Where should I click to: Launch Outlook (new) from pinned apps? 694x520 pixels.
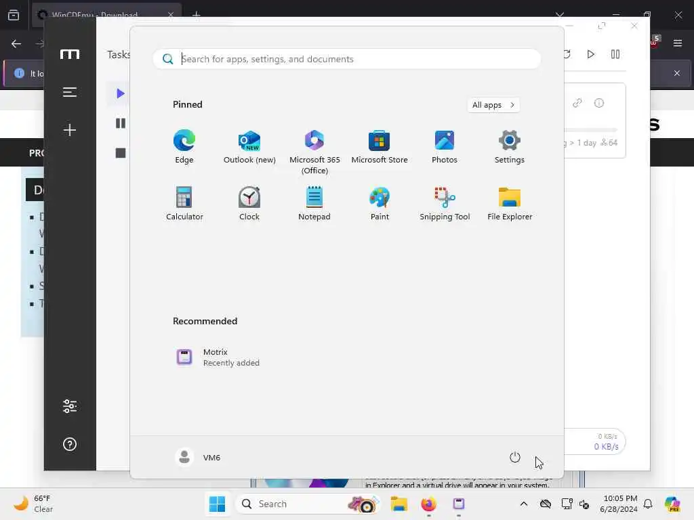pos(249,146)
